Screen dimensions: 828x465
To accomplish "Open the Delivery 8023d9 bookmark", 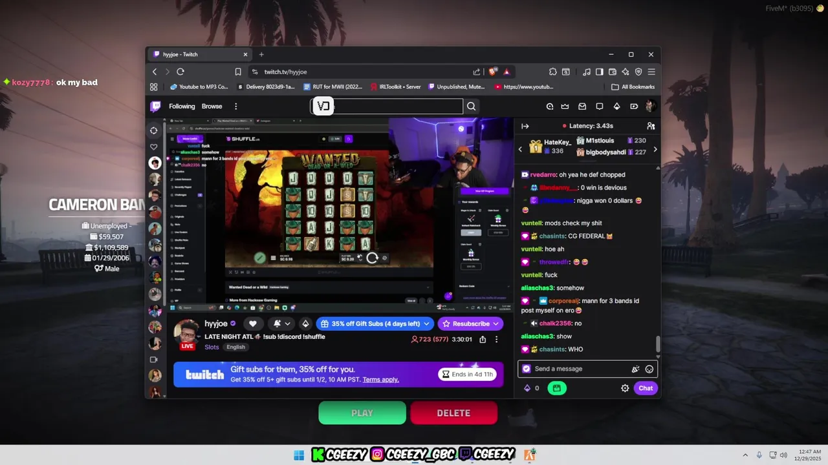I will [267, 87].
